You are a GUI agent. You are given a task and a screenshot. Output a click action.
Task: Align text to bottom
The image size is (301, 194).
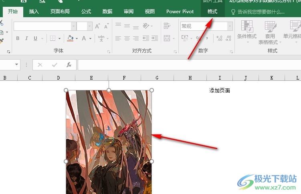click(136, 27)
